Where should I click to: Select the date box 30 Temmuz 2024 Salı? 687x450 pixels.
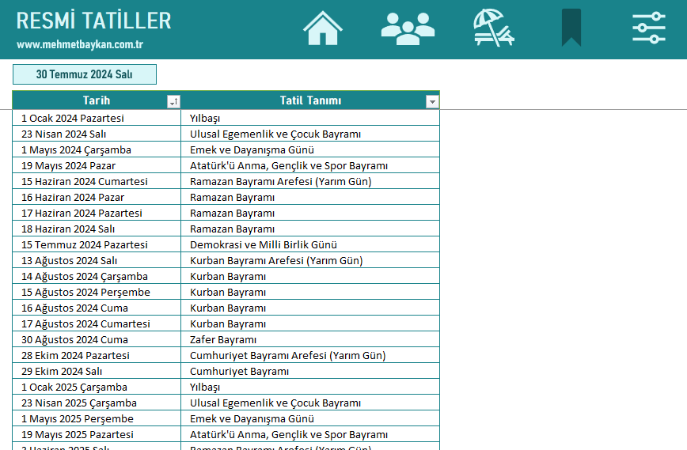(85, 74)
